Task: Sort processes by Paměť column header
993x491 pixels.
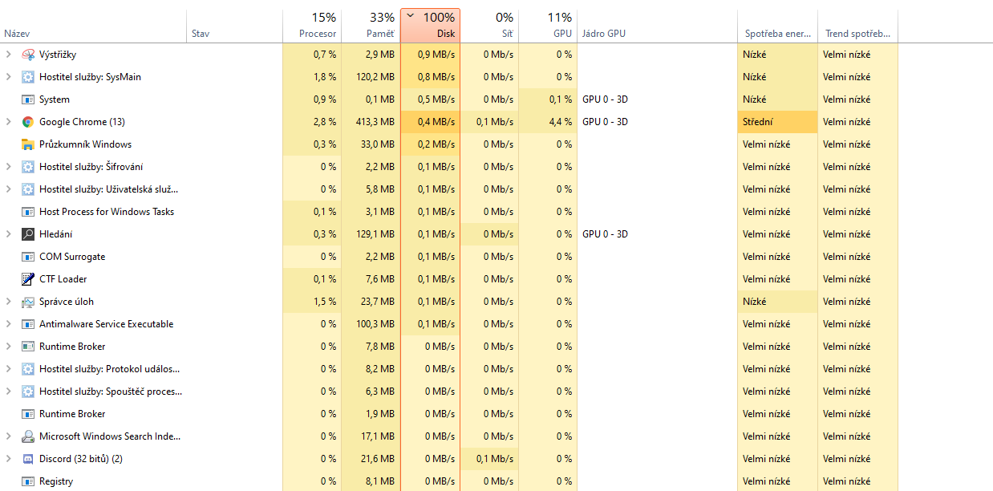Action: (371, 26)
